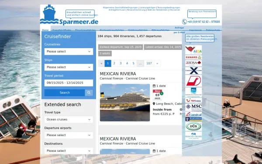The width and height of the screenshot is (262, 164).
Task: Open the Nutzungsbedingungen link
Action: (x=169, y=7)
